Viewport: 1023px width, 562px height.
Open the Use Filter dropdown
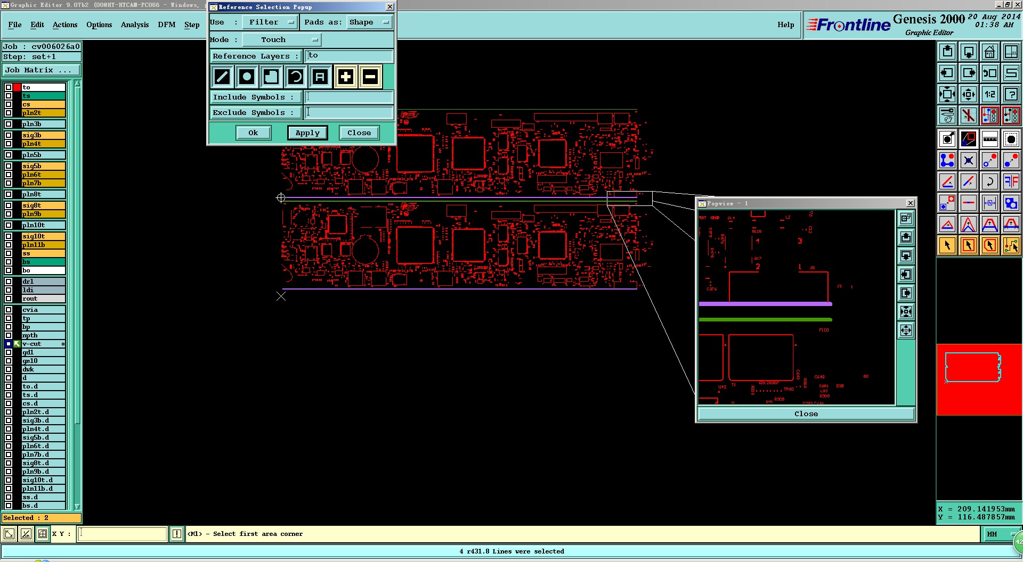[x=270, y=22]
